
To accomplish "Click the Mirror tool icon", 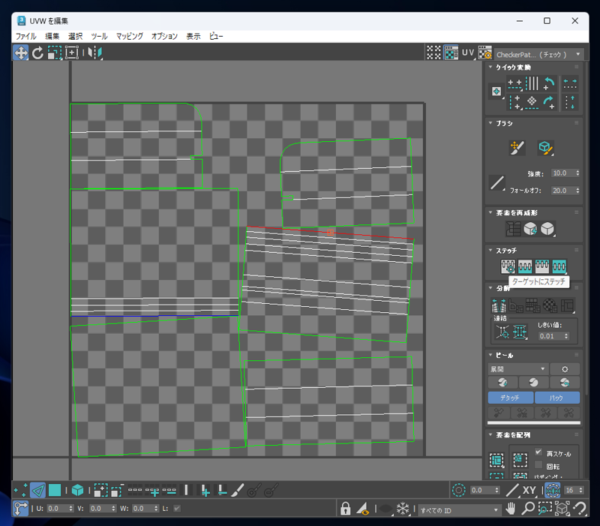I will tap(94, 53).
